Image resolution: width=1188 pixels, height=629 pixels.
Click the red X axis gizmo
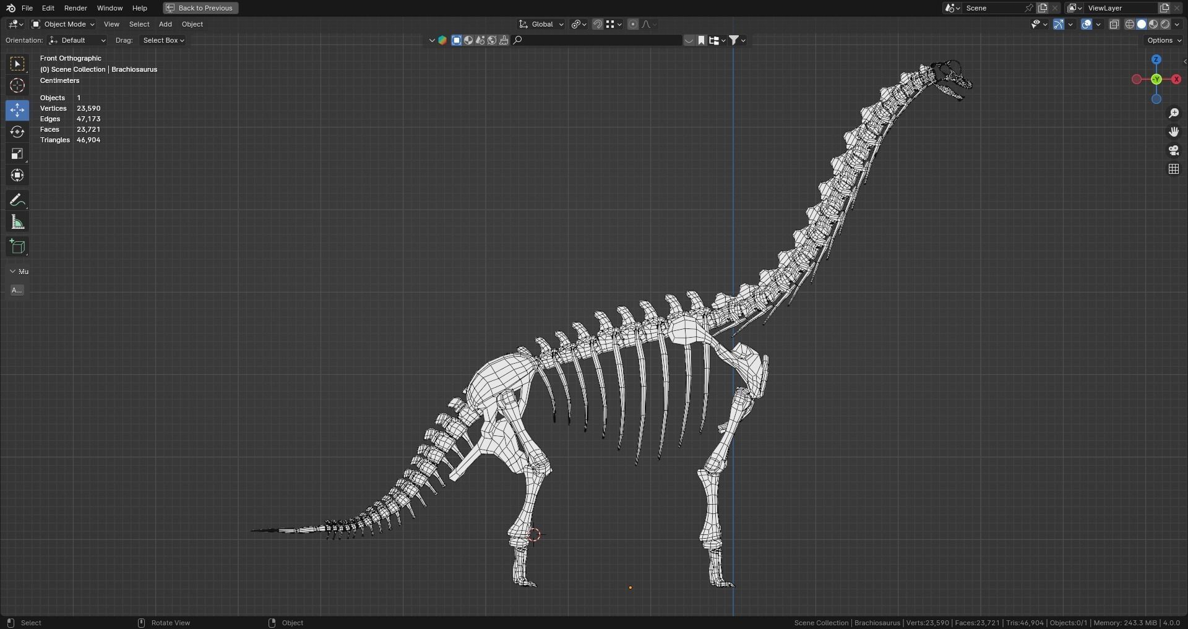[x=1176, y=79]
